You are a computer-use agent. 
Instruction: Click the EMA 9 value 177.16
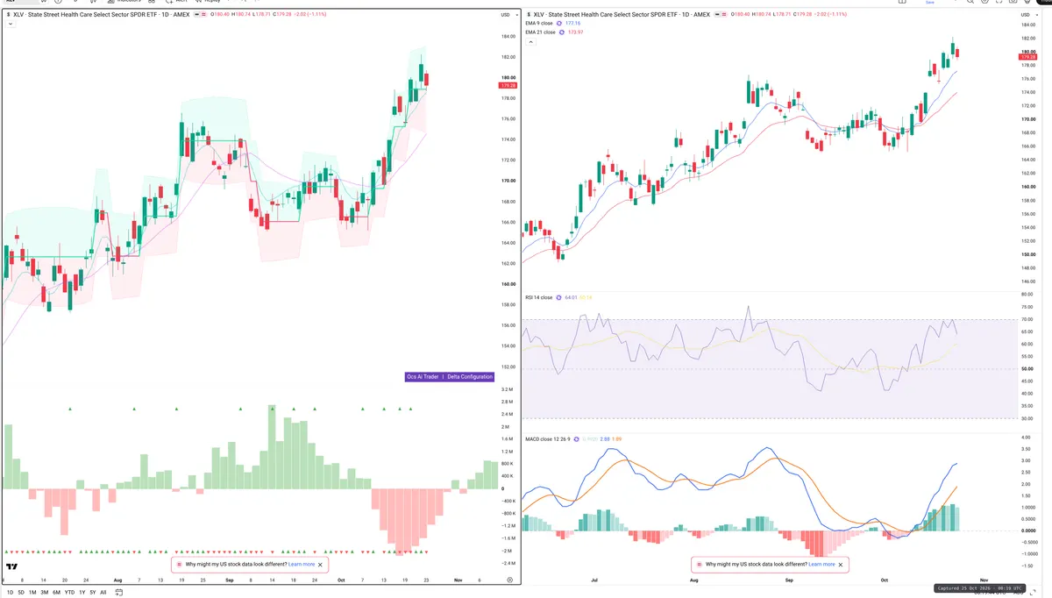point(573,24)
